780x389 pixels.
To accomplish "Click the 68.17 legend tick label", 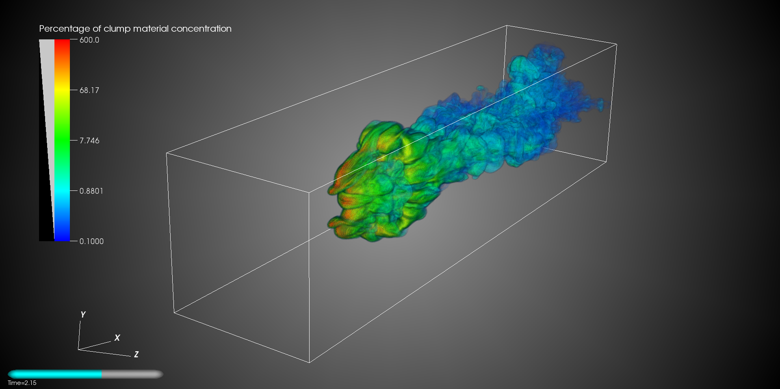I will (89, 90).
